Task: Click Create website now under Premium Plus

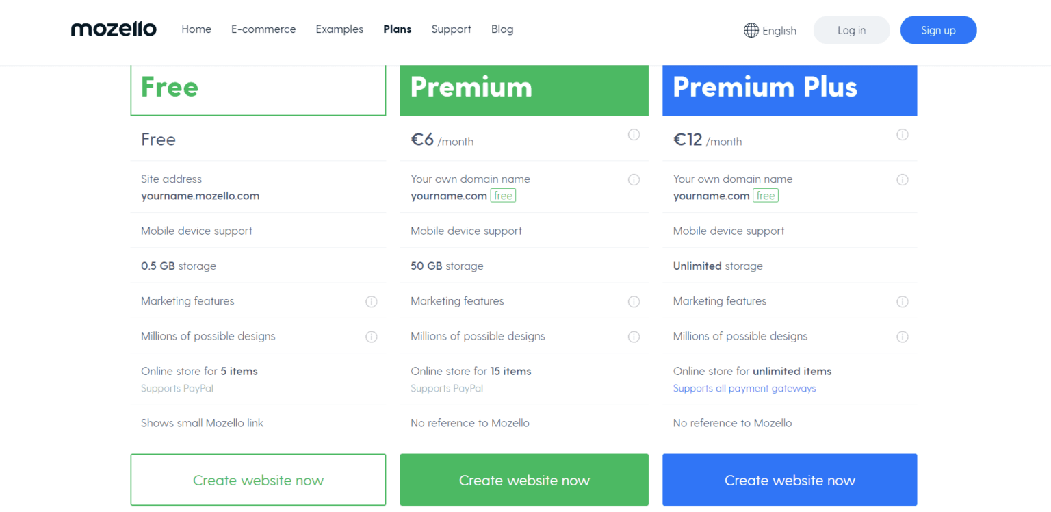Action: click(790, 480)
